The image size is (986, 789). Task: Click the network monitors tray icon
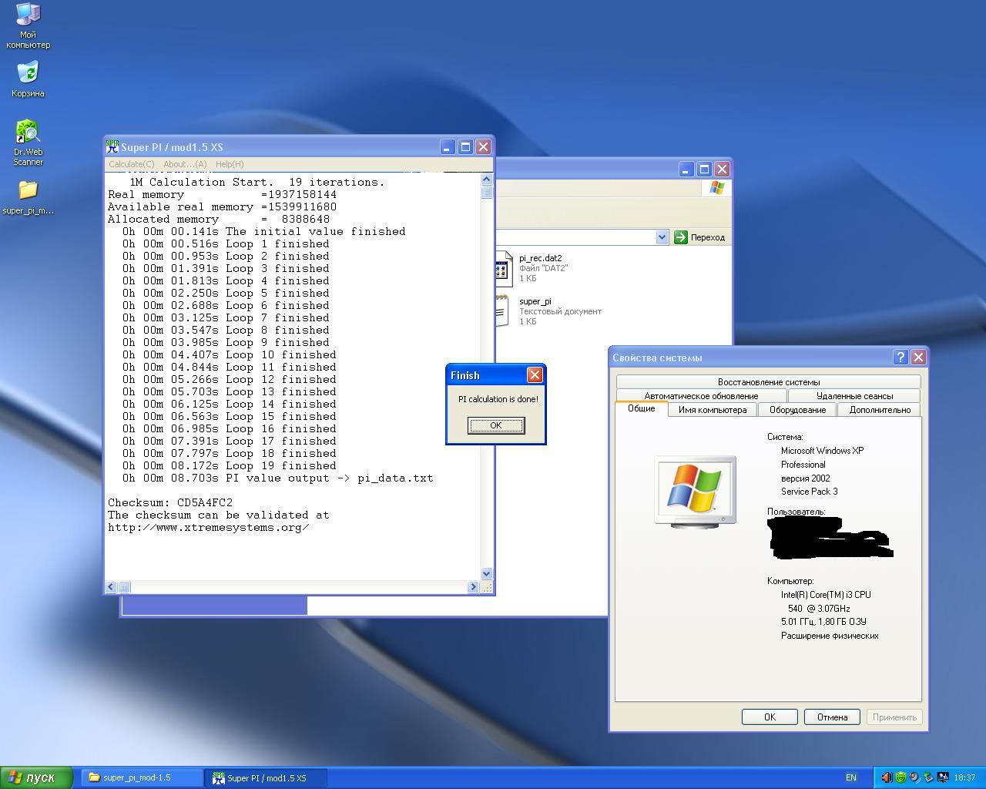[x=942, y=777]
